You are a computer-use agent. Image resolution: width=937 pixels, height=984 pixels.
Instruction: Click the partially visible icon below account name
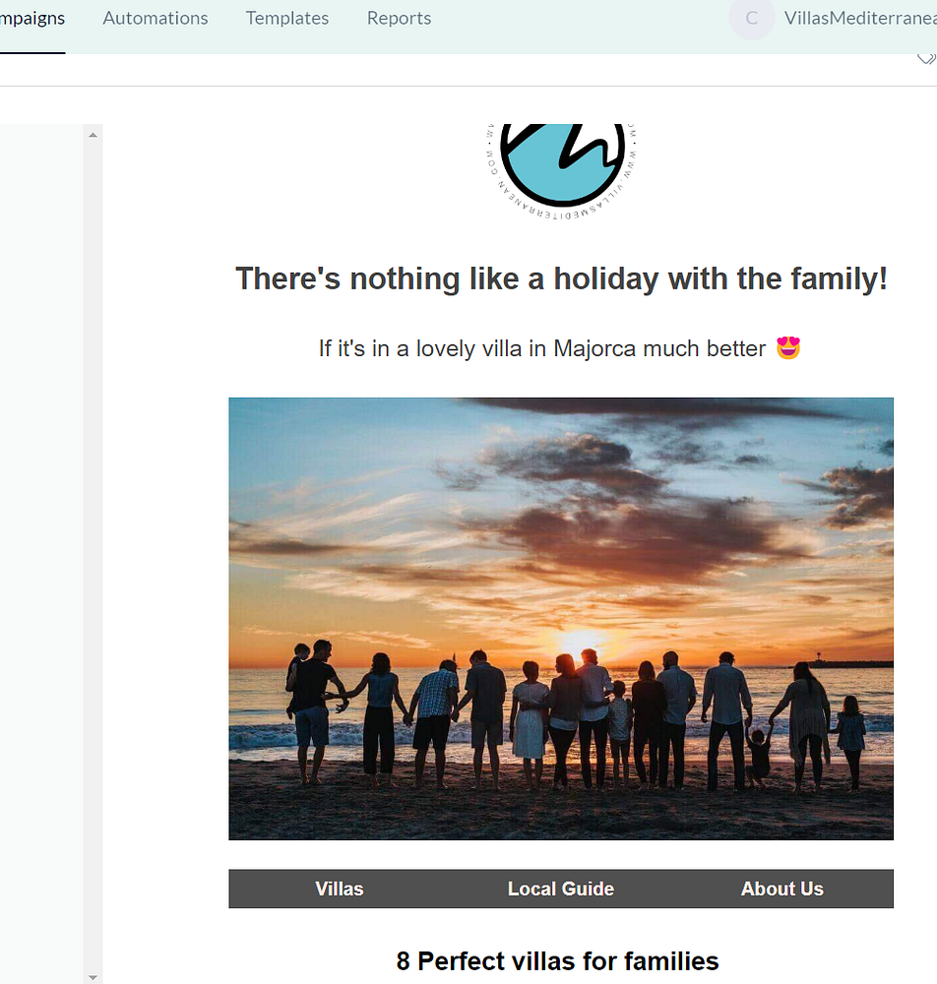coord(926,59)
